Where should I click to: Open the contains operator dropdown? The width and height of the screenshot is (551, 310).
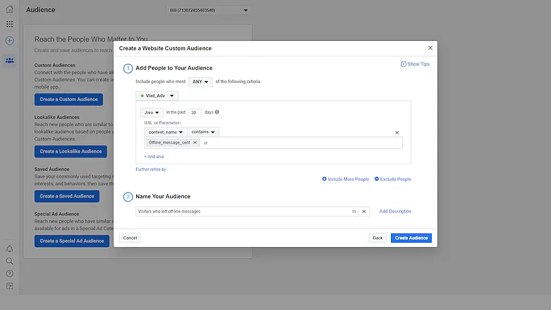(203, 132)
